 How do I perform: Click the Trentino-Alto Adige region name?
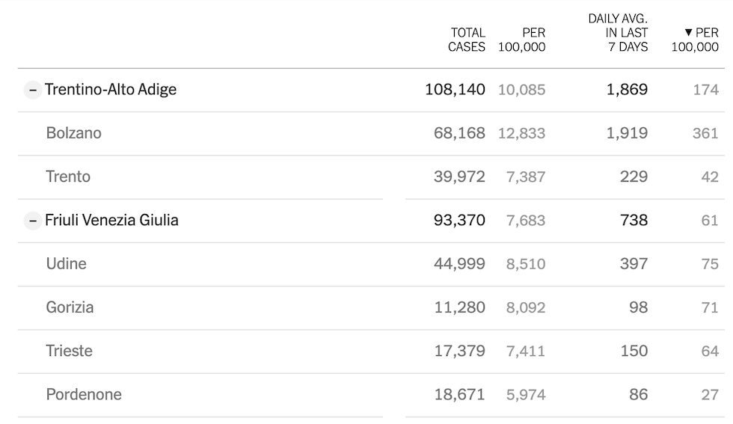click(111, 90)
